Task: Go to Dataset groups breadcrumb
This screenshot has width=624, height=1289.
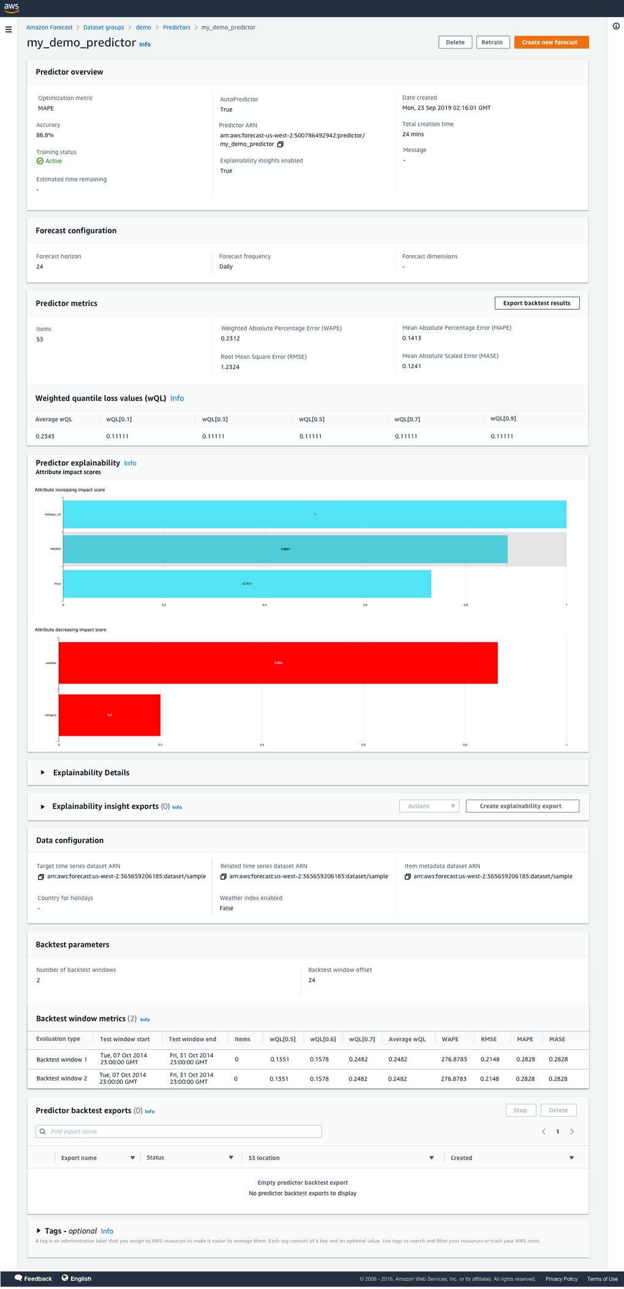Action: 103,28
